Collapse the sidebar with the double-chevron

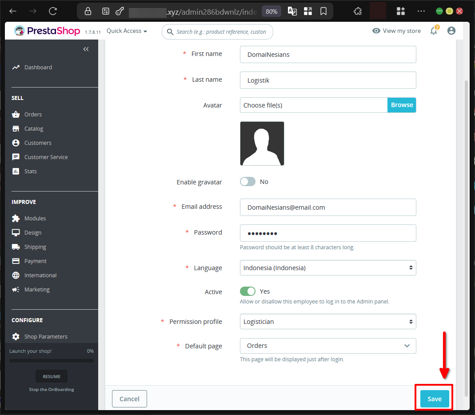(86, 49)
